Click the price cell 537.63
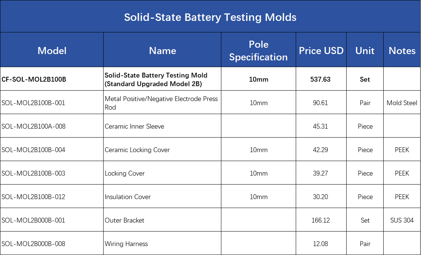The image size is (421, 255). coord(321,79)
